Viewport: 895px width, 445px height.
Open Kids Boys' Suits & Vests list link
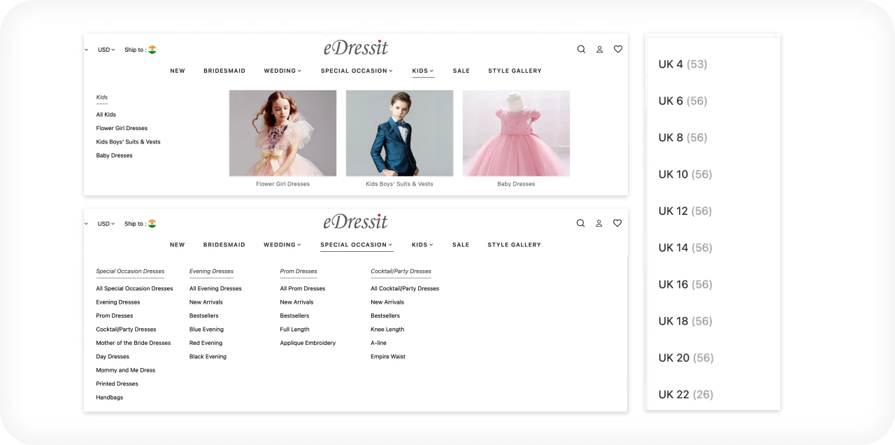pos(128,142)
